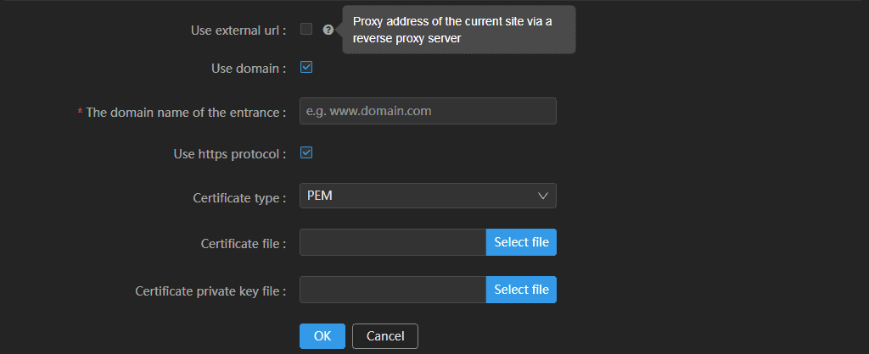Click the 'Use domain' label text
The height and width of the screenshot is (354, 869).
click(249, 69)
